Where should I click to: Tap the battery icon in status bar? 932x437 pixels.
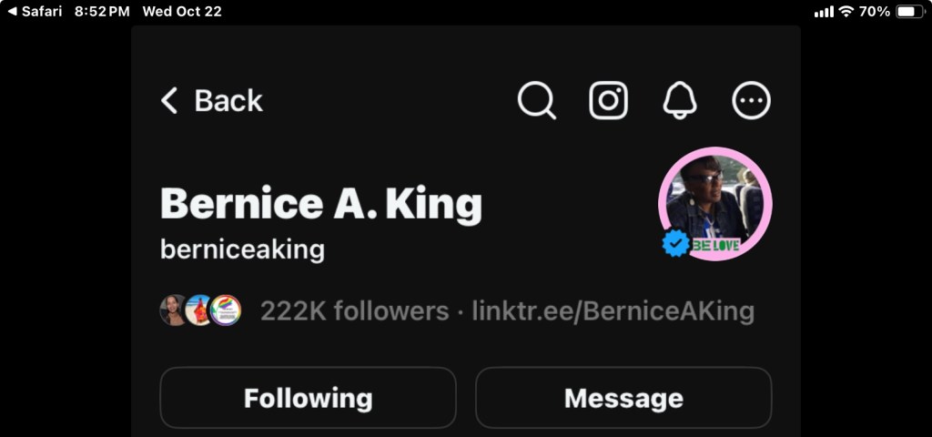click(x=910, y=12)
